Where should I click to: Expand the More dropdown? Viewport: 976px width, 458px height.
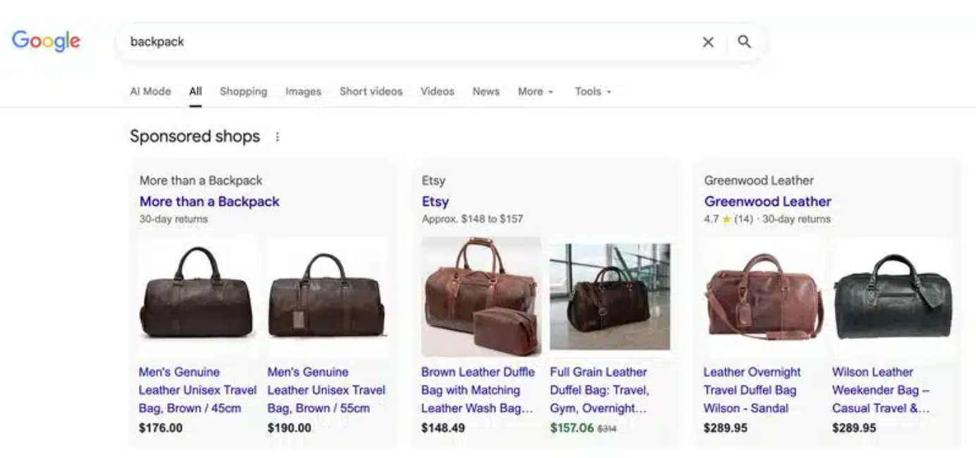[535, 92]
